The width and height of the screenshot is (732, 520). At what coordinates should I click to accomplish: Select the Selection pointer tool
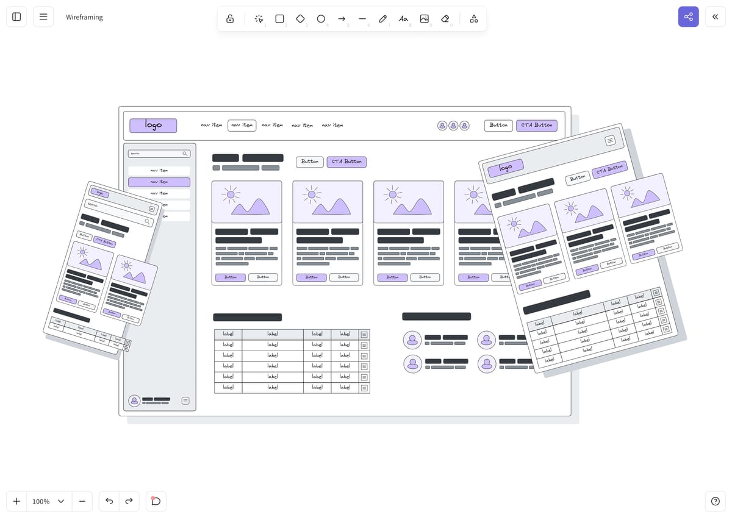coord(259,19)
